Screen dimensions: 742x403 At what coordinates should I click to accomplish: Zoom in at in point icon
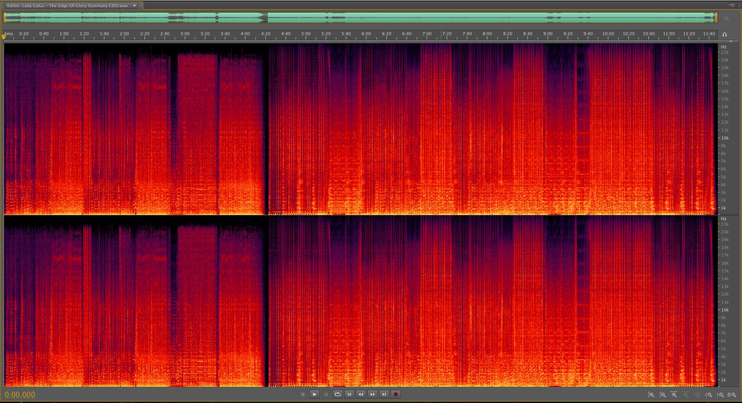pos(709,395)
